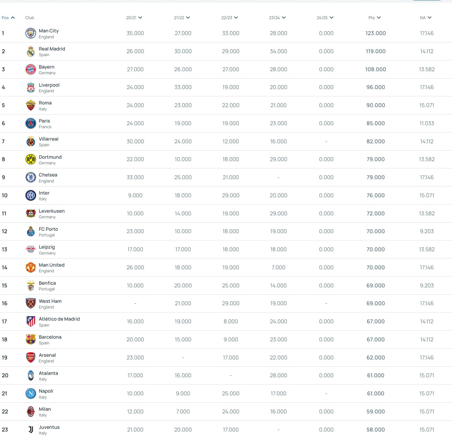
Task: Toggle the Pos column sort order
Action: [x=8, y=18]
